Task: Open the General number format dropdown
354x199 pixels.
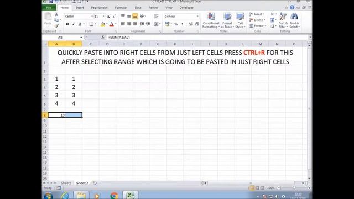Action: [x=197, y=17]
